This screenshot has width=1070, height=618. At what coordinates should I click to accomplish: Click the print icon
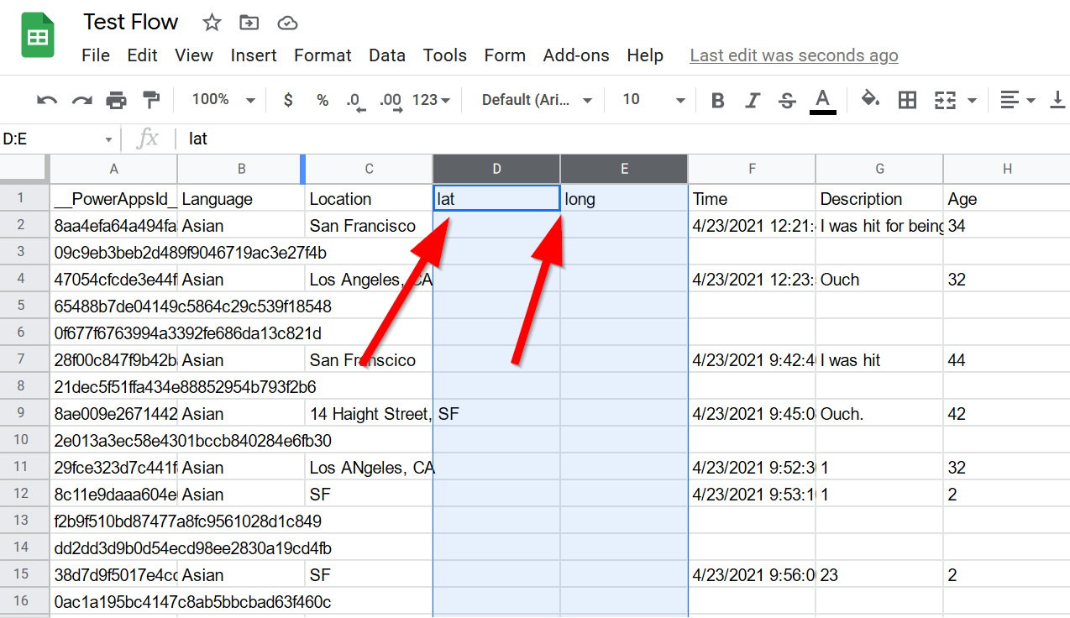click(116, 101)
